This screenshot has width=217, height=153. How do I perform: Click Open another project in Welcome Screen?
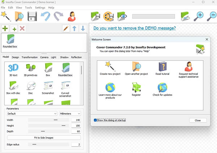pos(136,68)
